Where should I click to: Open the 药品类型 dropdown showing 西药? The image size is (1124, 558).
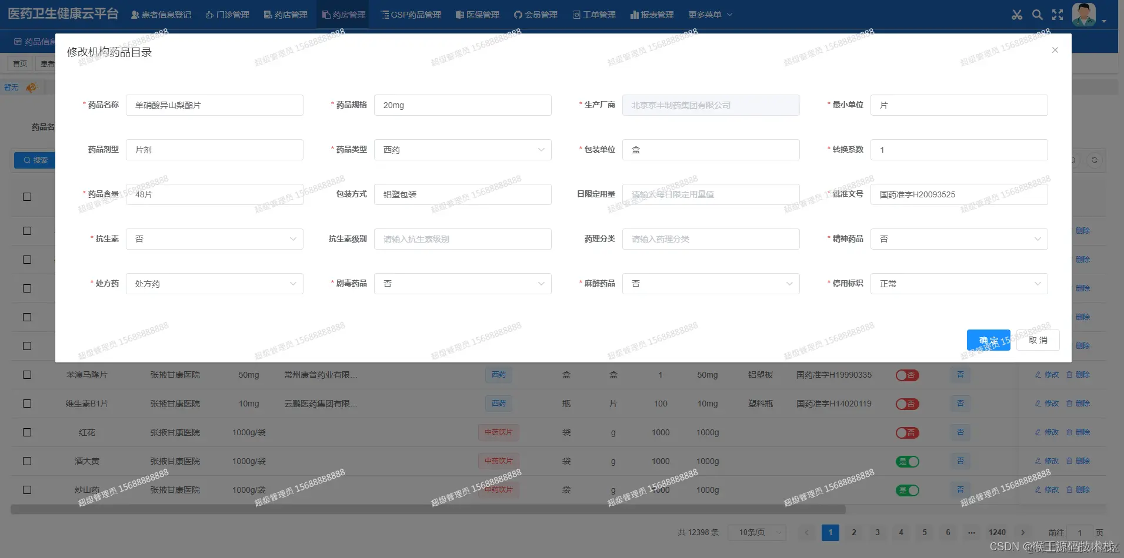tap(463, 150)
